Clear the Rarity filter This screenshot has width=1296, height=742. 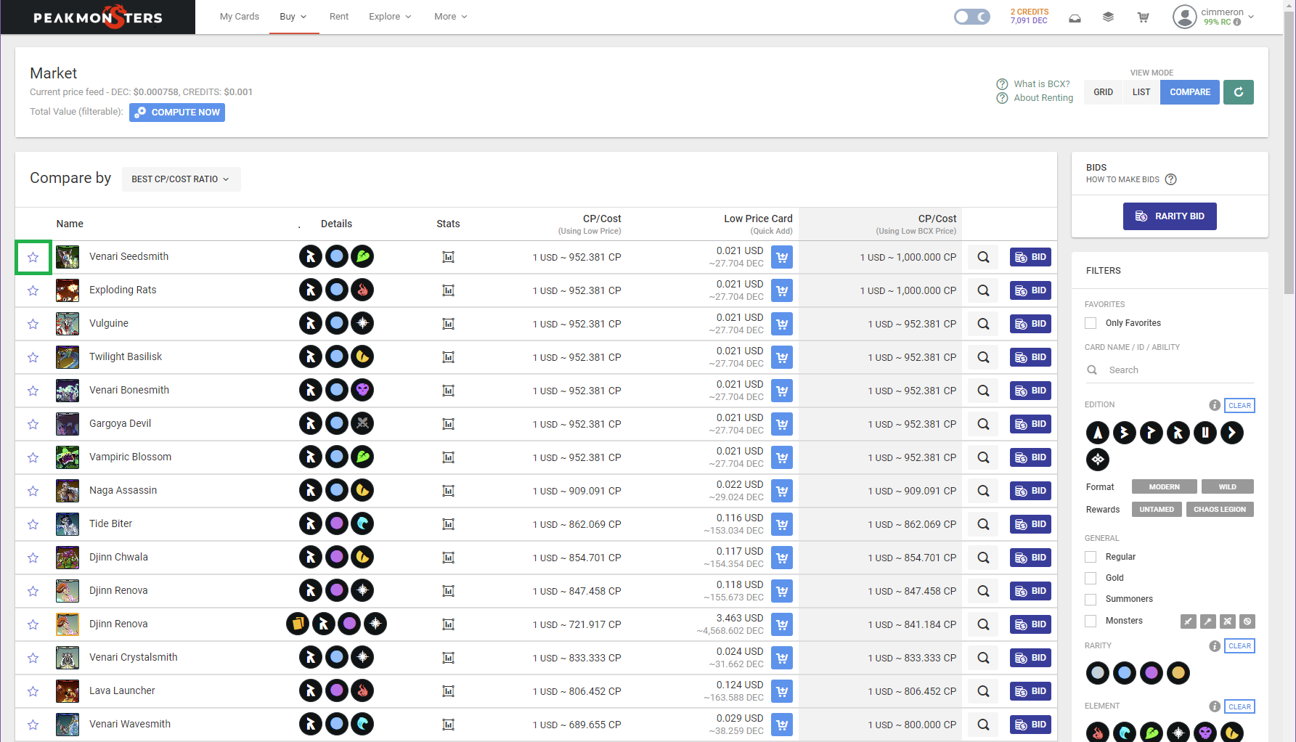(x=1239, y=646)
